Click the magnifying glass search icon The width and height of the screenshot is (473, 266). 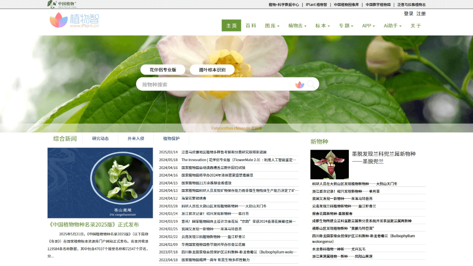311,84
